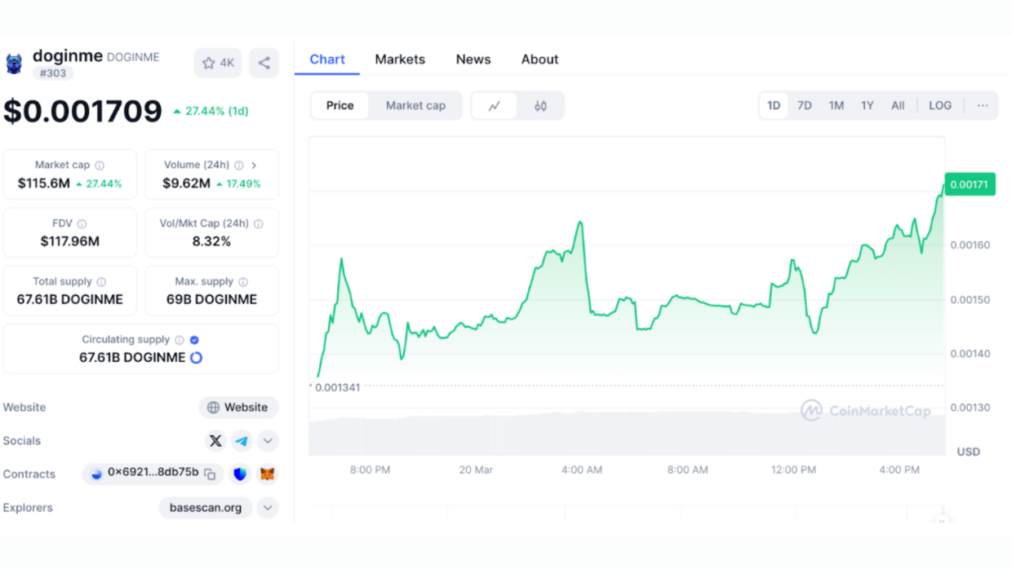
Task: Open Market cap info tooltip icon
Action: (x=100, y=165)
